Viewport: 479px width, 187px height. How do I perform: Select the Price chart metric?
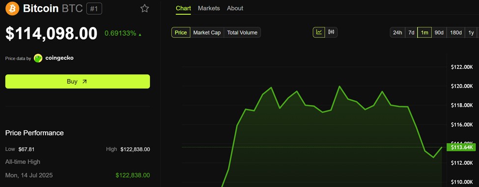coord(181,32)
